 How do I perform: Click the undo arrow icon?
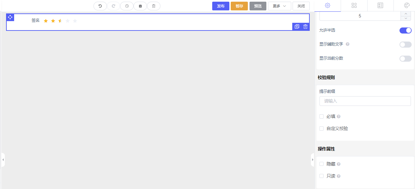point(100,6)
